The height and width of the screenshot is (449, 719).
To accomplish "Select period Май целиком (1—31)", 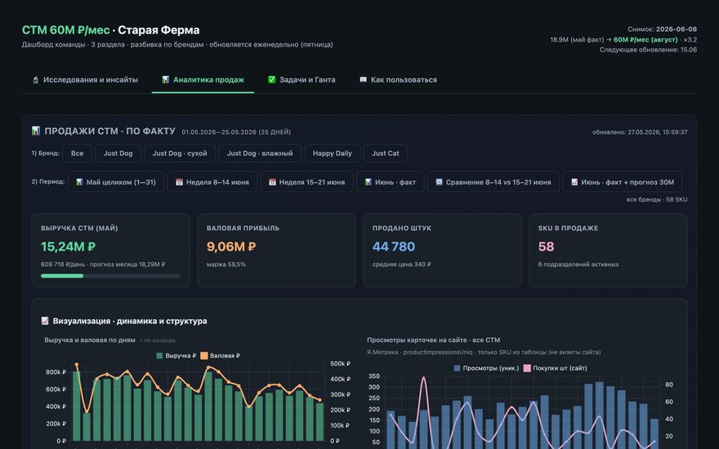I will (x=115, y=182).
